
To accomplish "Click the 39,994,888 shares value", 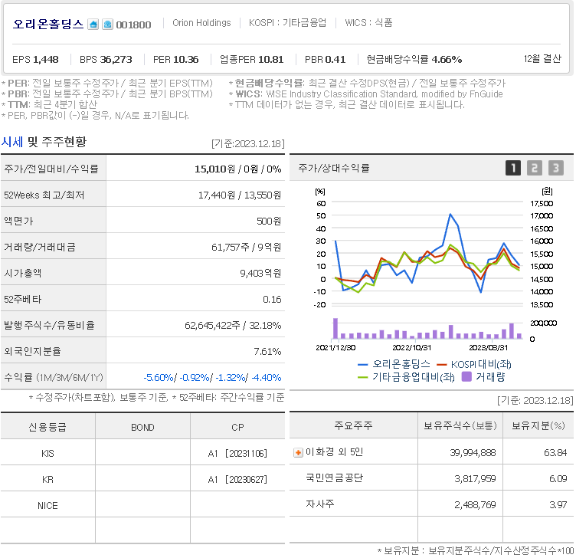I will click(x=473, y=452).
